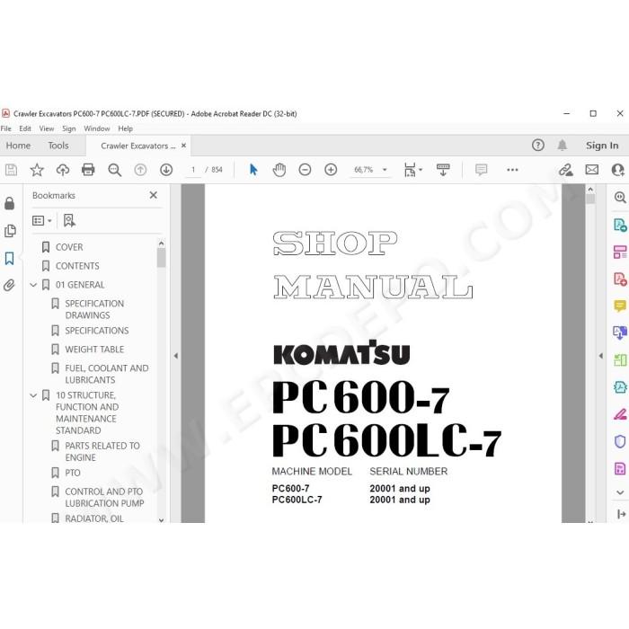The height and width of the screenshot is (629, 629).
Task: Select the Crawler Excavators document tab
Action: (138, 146)
